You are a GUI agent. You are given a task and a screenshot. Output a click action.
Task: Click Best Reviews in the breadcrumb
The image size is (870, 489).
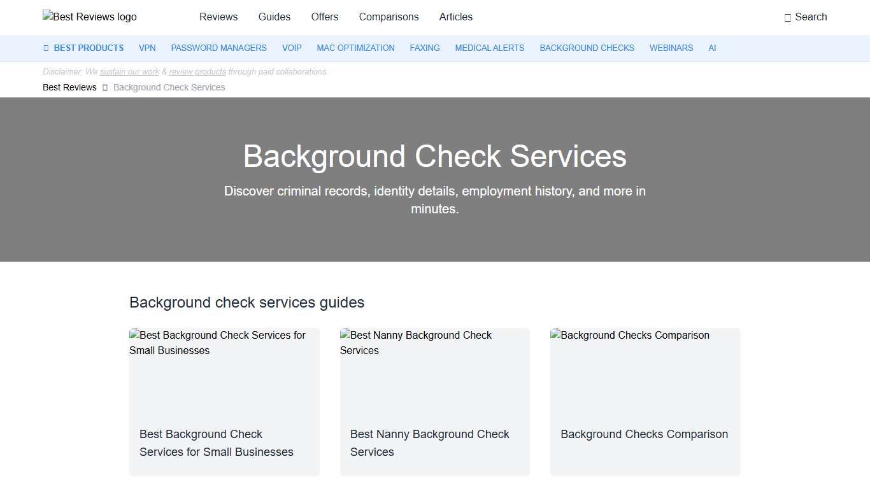[x=69, y=87]
